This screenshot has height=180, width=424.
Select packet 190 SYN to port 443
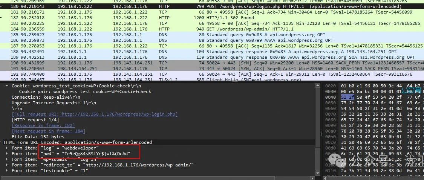(212, 63)
